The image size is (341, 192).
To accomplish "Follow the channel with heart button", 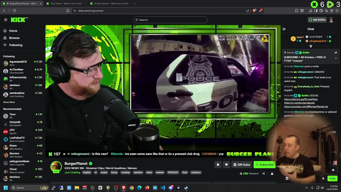I will (226, 165).
